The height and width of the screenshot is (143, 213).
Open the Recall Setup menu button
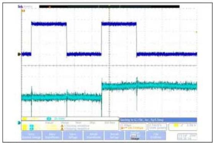pyautogui.click(x=114, y=135)
